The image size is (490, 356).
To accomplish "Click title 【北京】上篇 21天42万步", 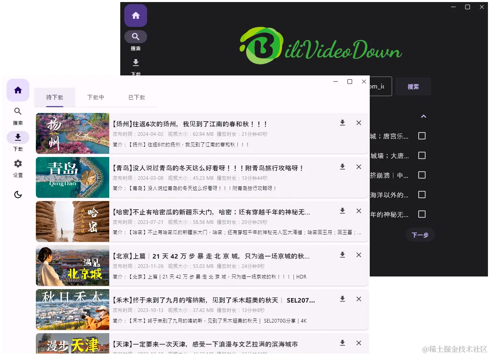I will pos(211,256).
